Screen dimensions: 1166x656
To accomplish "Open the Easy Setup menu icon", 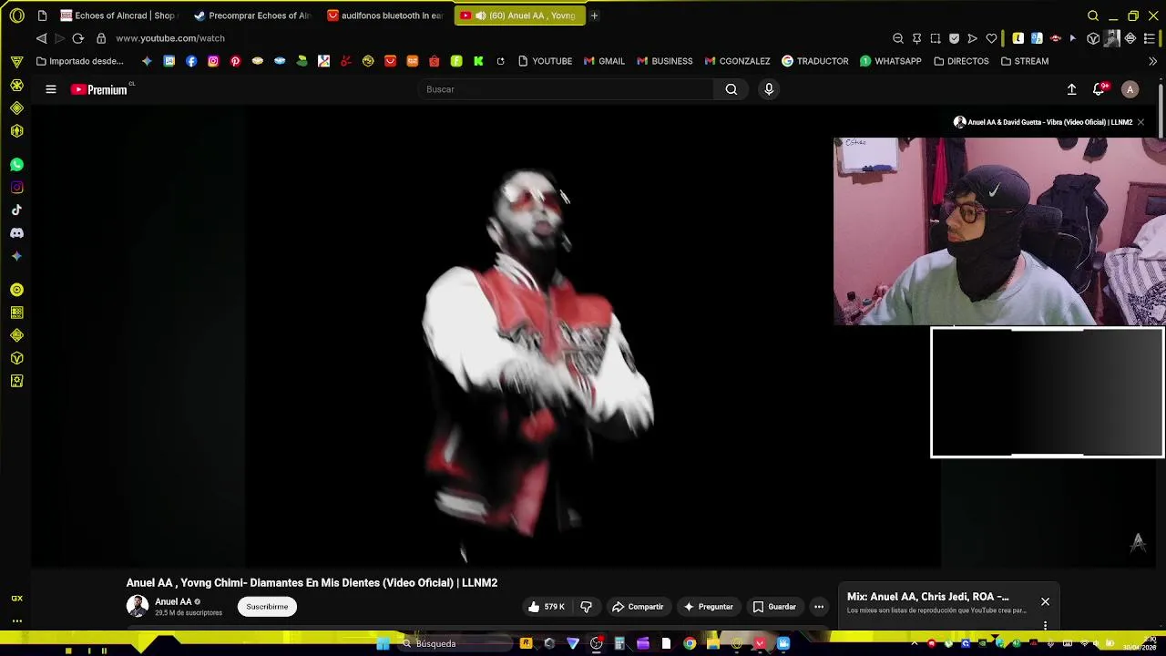I will (x=1150, y=38).
